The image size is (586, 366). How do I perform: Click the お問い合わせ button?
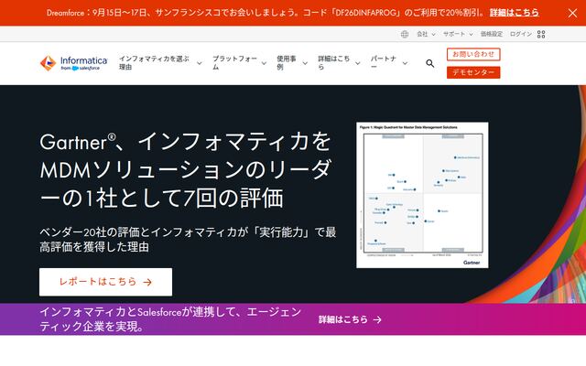click(473, 54)
